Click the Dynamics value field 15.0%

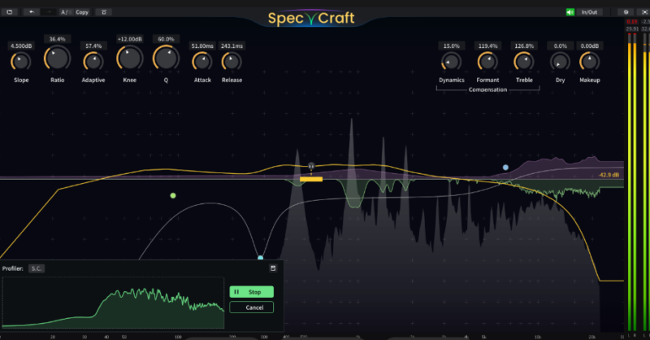pyautogui.click(x=452, y=46)
